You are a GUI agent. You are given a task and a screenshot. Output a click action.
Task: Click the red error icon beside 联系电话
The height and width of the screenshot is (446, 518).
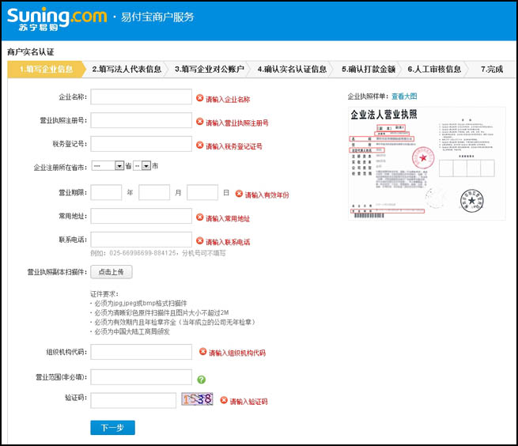click(x=200, y=241)
